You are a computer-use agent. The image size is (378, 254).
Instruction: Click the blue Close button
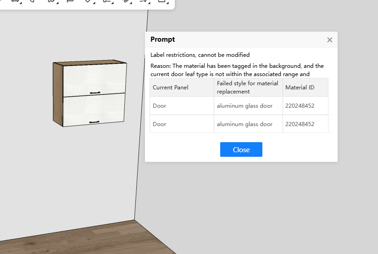[x=241, y=149]
